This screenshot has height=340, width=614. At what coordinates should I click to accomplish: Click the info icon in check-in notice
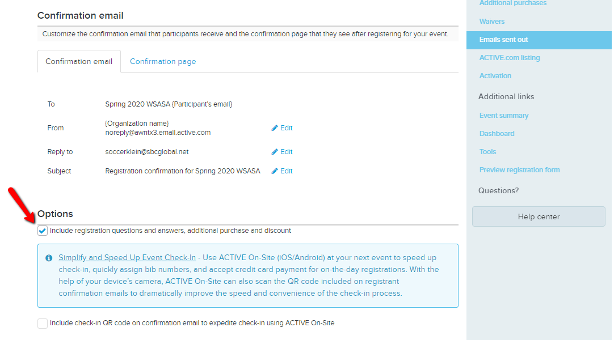pyautogui.click(x=49, y=258)
